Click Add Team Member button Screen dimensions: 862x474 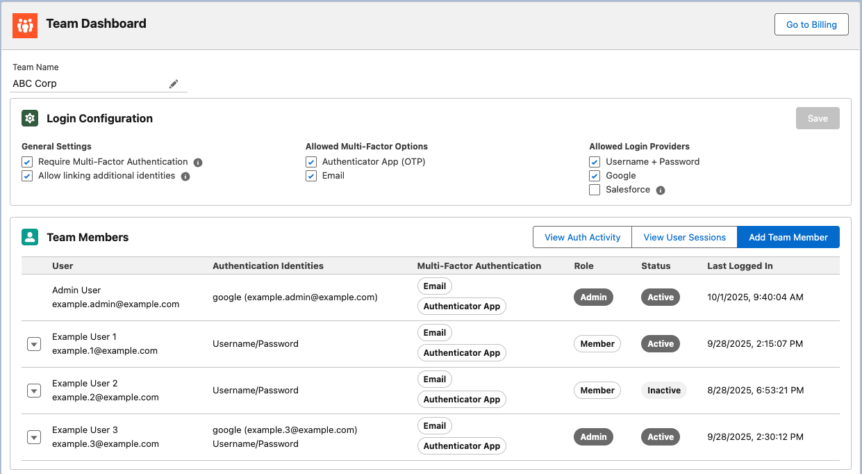(788, 237)
